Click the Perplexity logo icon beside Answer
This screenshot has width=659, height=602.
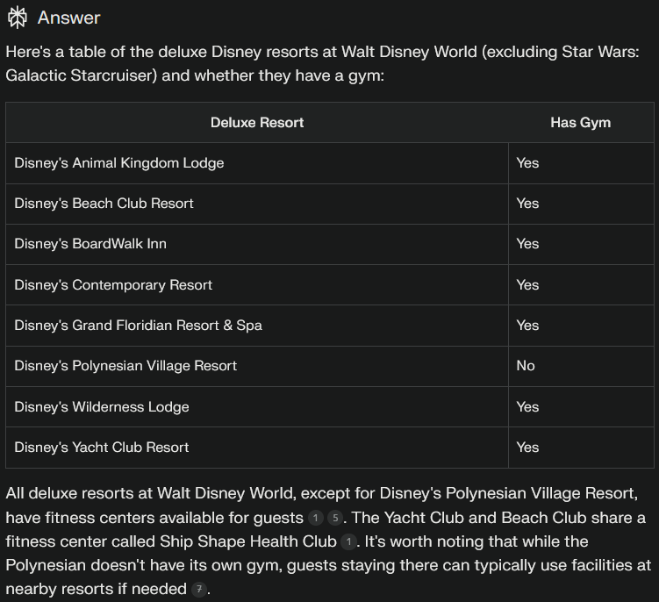17,18
